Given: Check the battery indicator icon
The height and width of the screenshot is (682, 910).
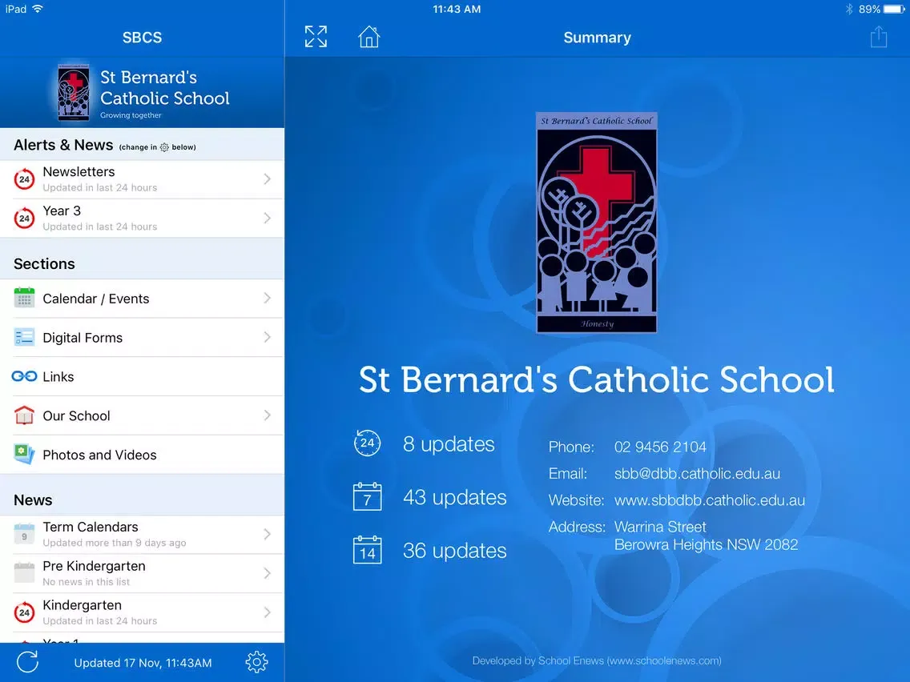Looking at the screenshot, I should [x=894, y=9].
